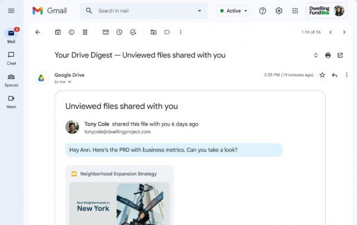
Task: Expand search options arrow in search bar
Action: click(200, 11)
